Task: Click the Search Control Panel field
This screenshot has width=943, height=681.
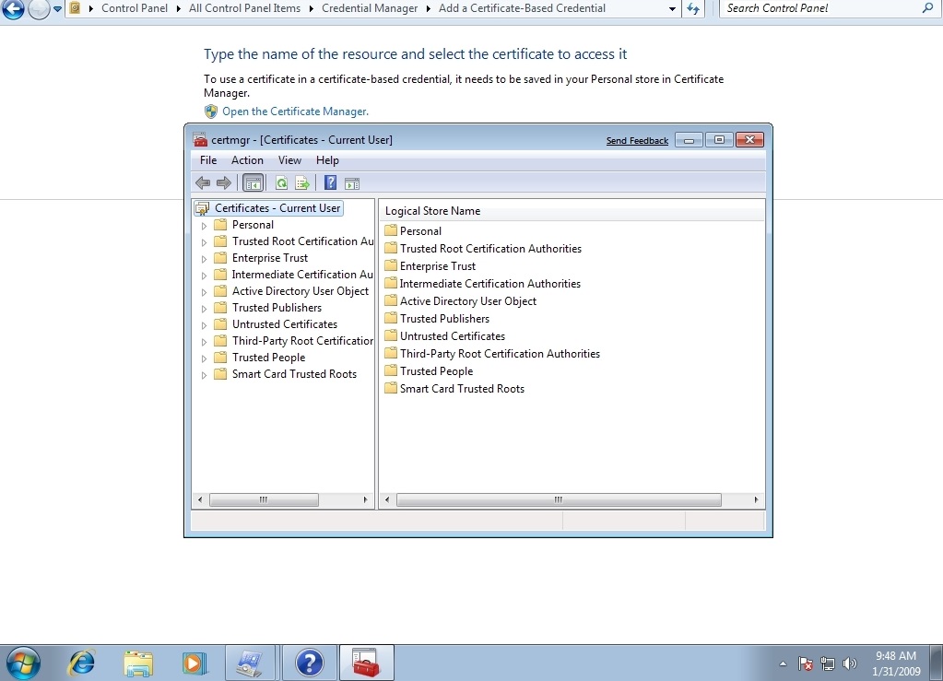Action: point(820,8)
